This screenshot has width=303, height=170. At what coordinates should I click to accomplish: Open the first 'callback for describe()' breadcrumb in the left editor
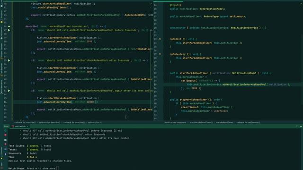click(25, 122)
